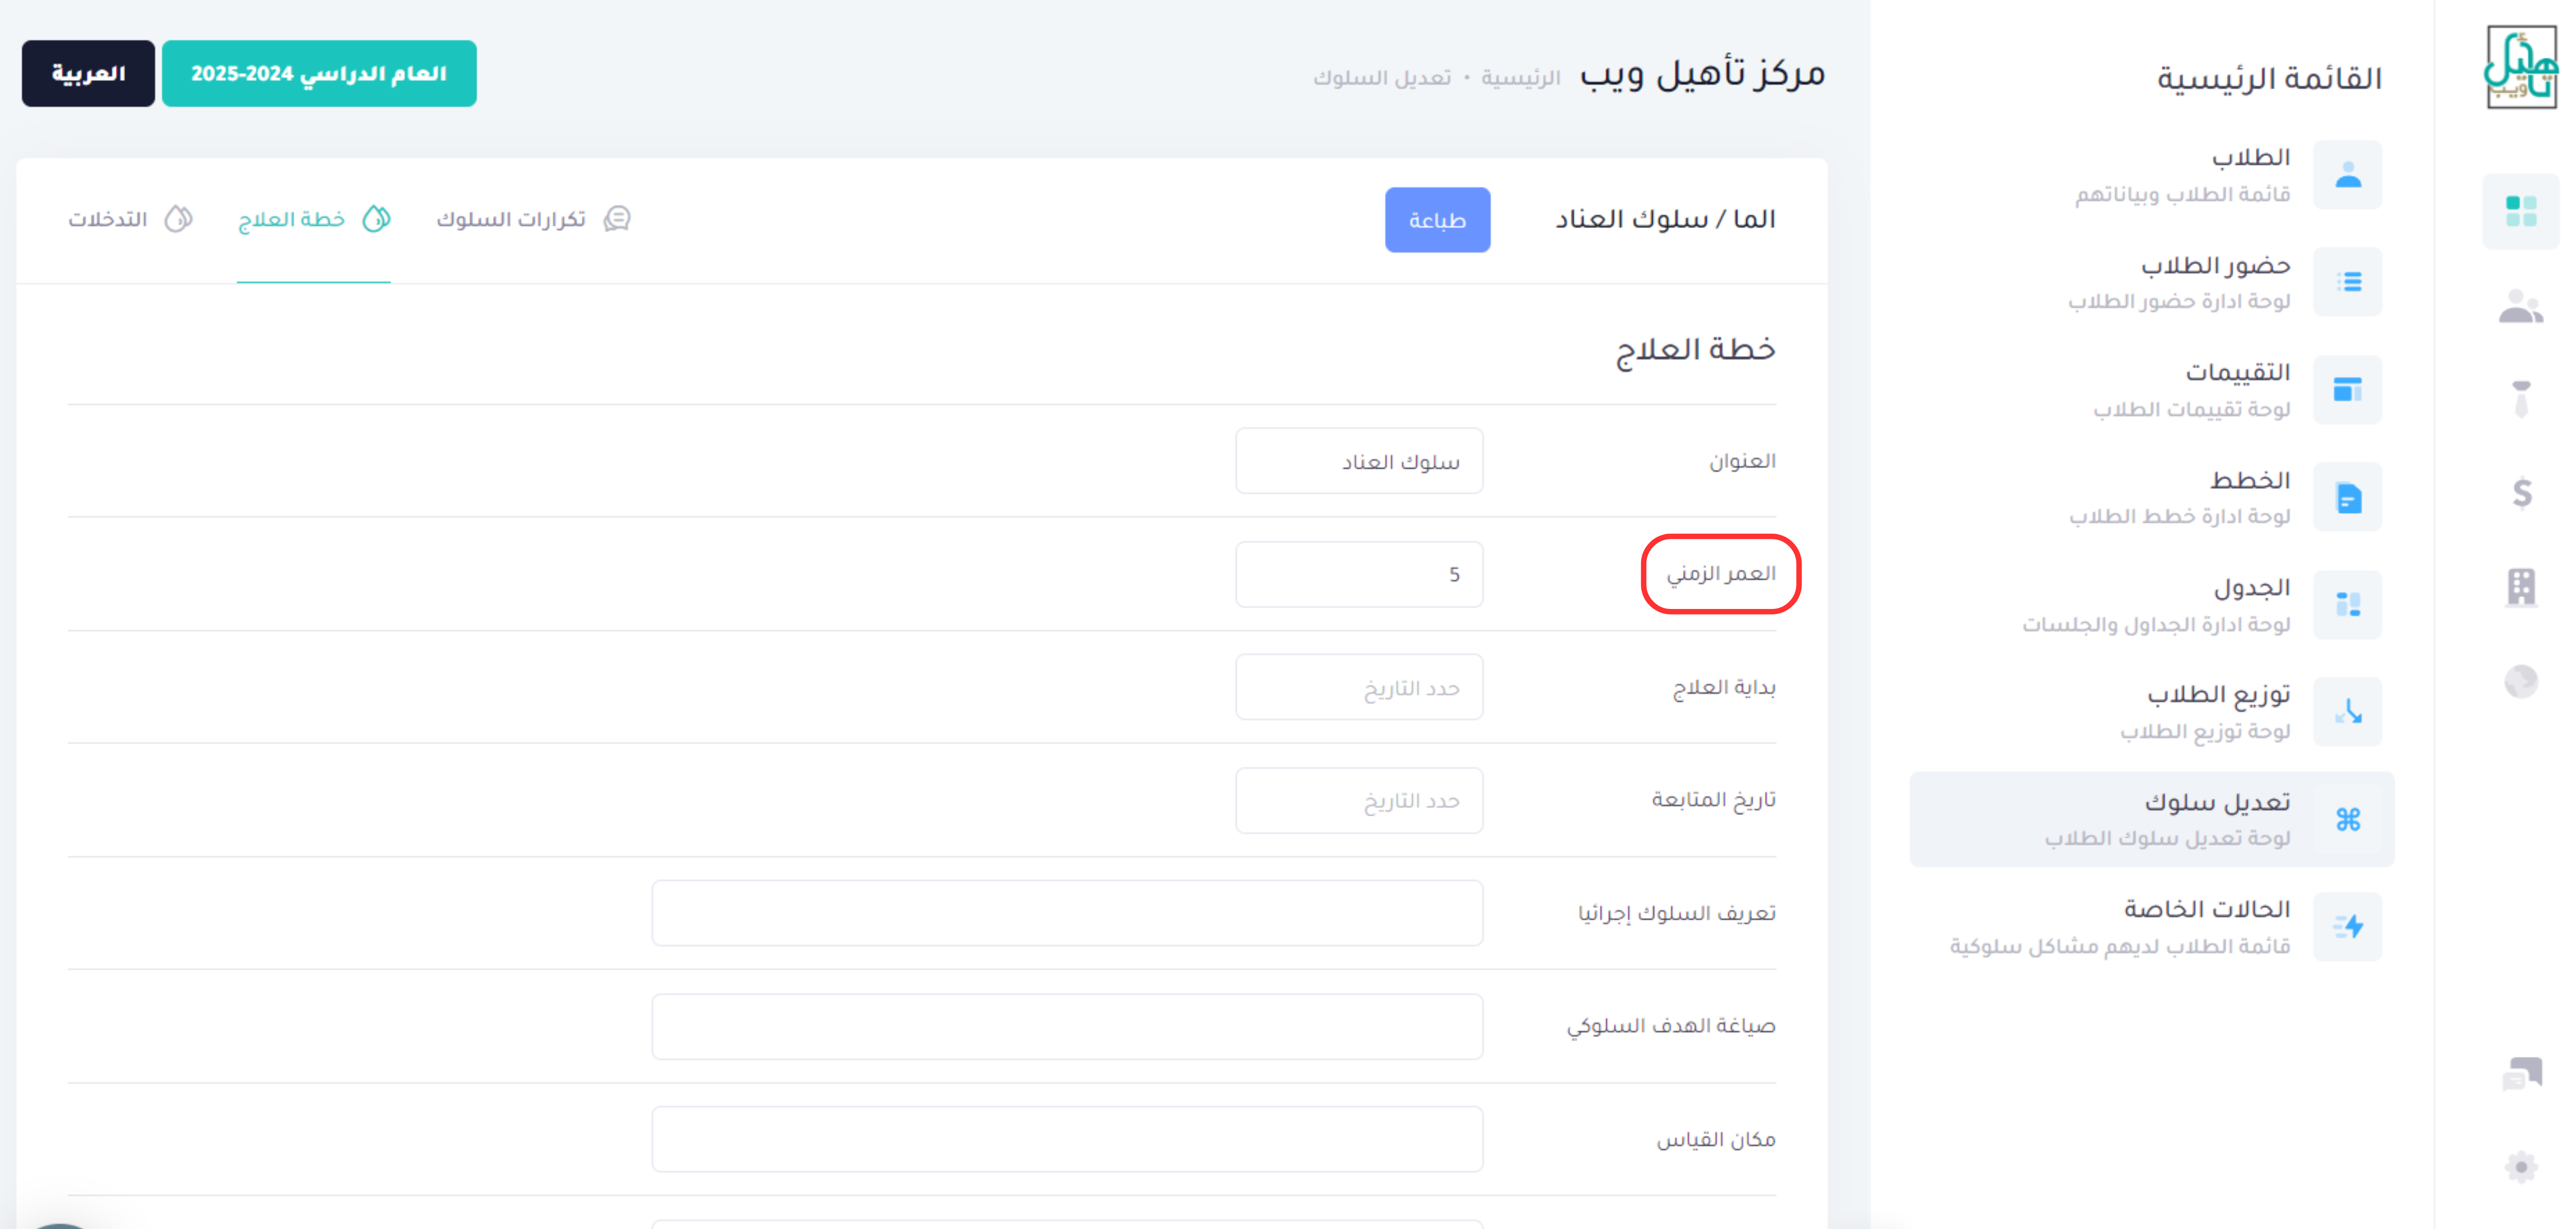Open الحالات الخاصة menu item
Image resolution: width=2576 pixels, height=1229 pixels.
click(2152, 926)
